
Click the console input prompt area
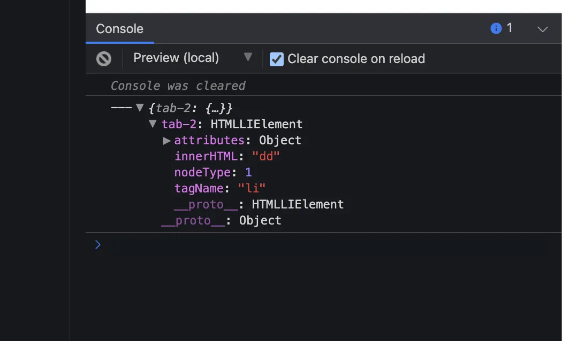[321, 245]
